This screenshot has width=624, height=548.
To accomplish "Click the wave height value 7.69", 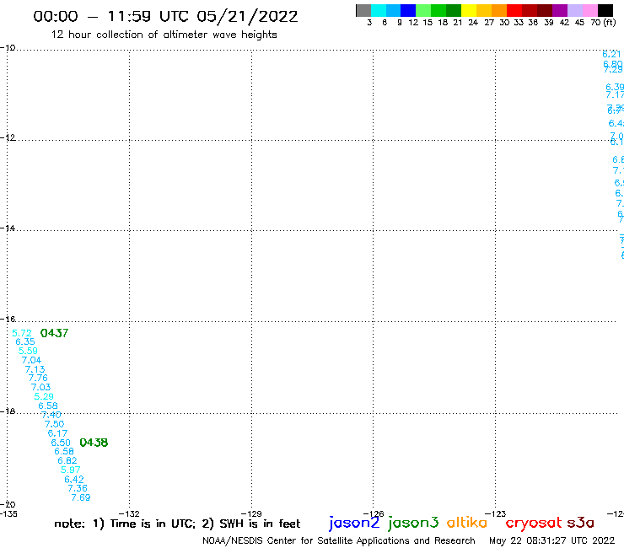I will [81, 497].
